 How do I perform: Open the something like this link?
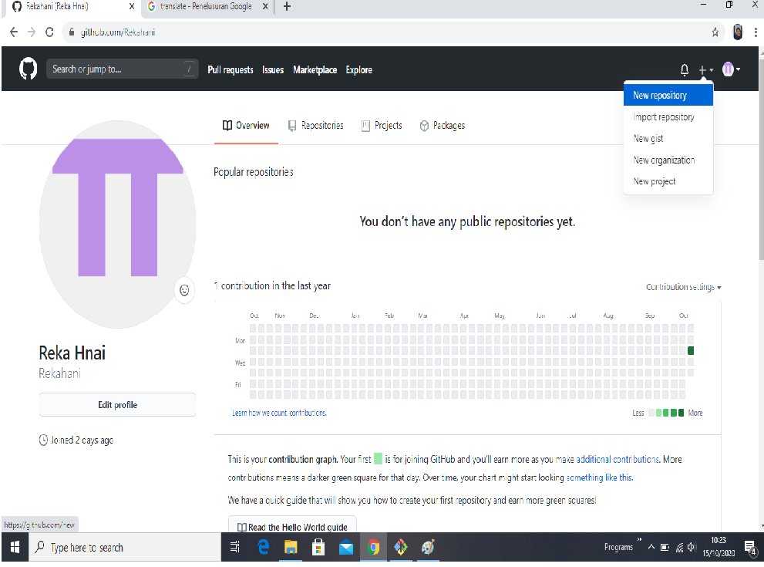pos(599,478)
